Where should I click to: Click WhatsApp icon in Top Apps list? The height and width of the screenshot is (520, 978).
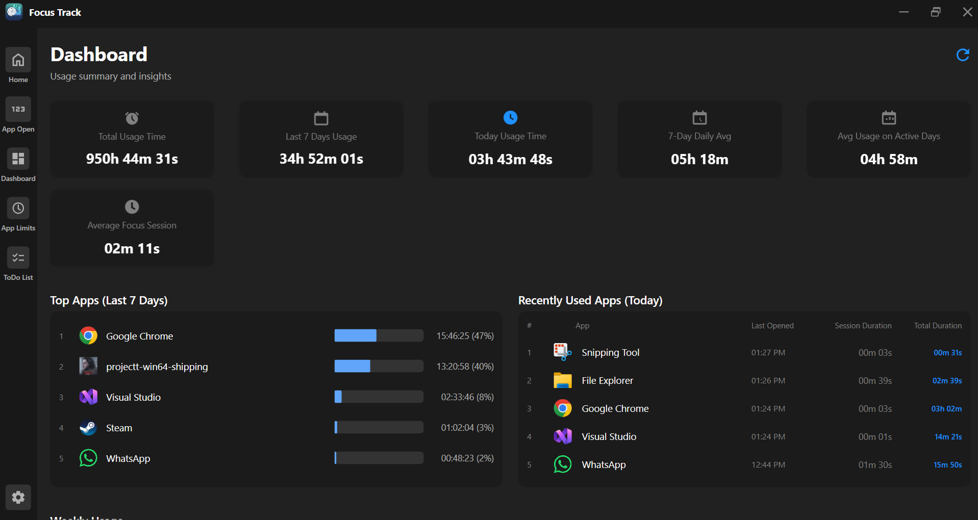(x=88, y=458)
